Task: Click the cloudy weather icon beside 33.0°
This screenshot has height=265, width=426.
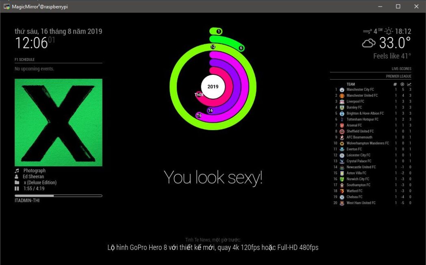Action: click(369, 43)
